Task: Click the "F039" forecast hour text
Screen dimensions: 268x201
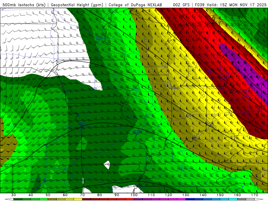Action: click(x=200, y=5)
